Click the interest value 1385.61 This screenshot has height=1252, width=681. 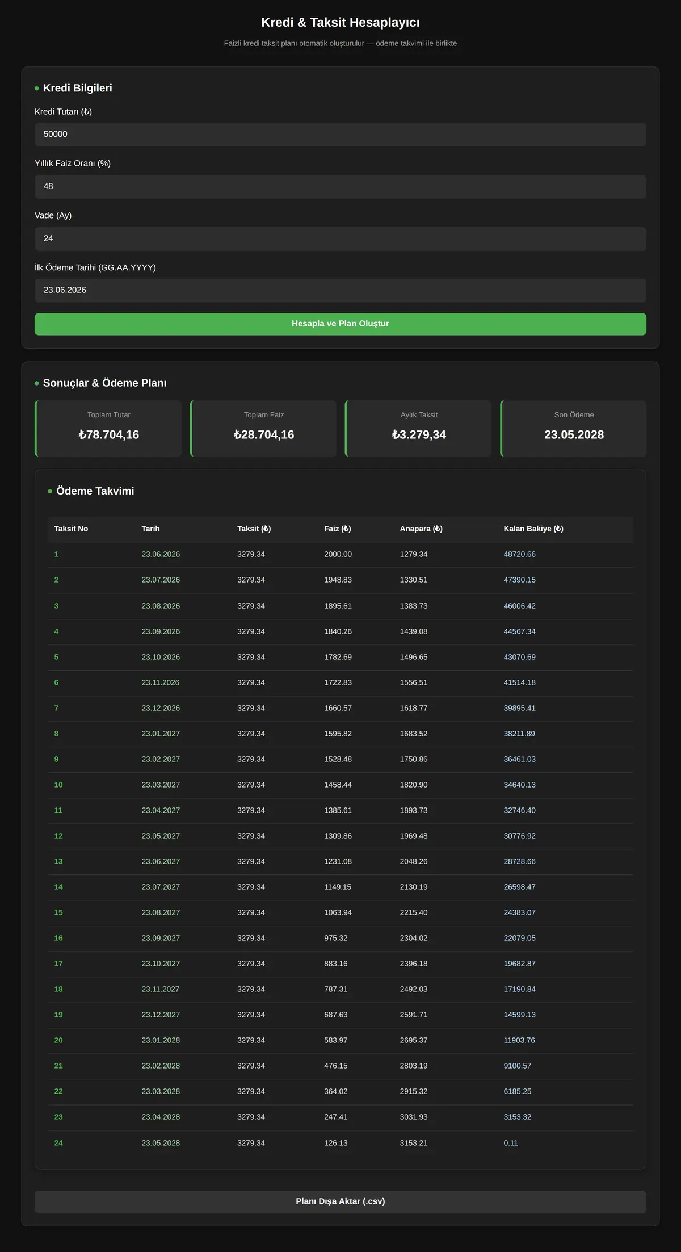pos(338,810)
